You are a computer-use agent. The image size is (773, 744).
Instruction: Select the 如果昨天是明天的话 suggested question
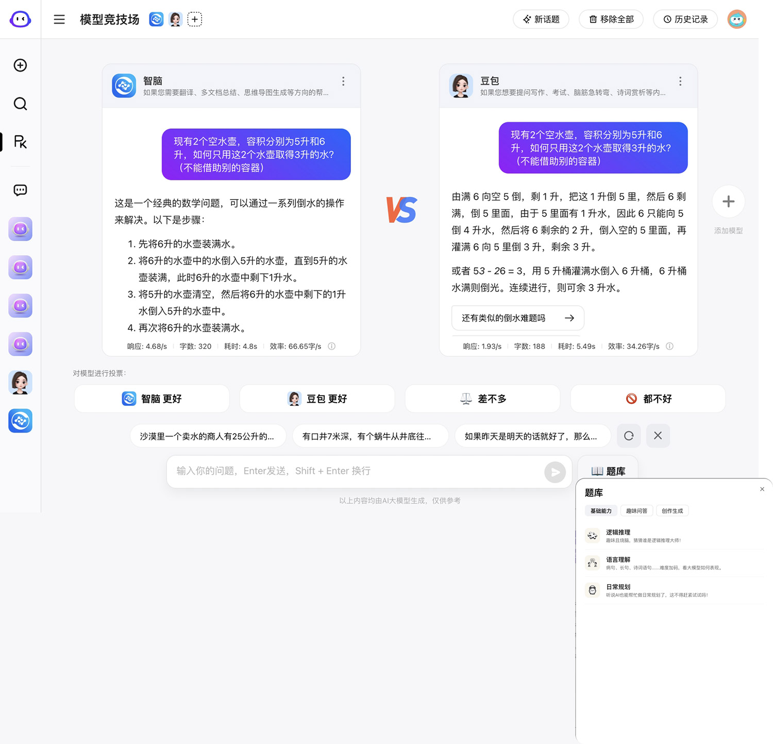coord(533,436)
